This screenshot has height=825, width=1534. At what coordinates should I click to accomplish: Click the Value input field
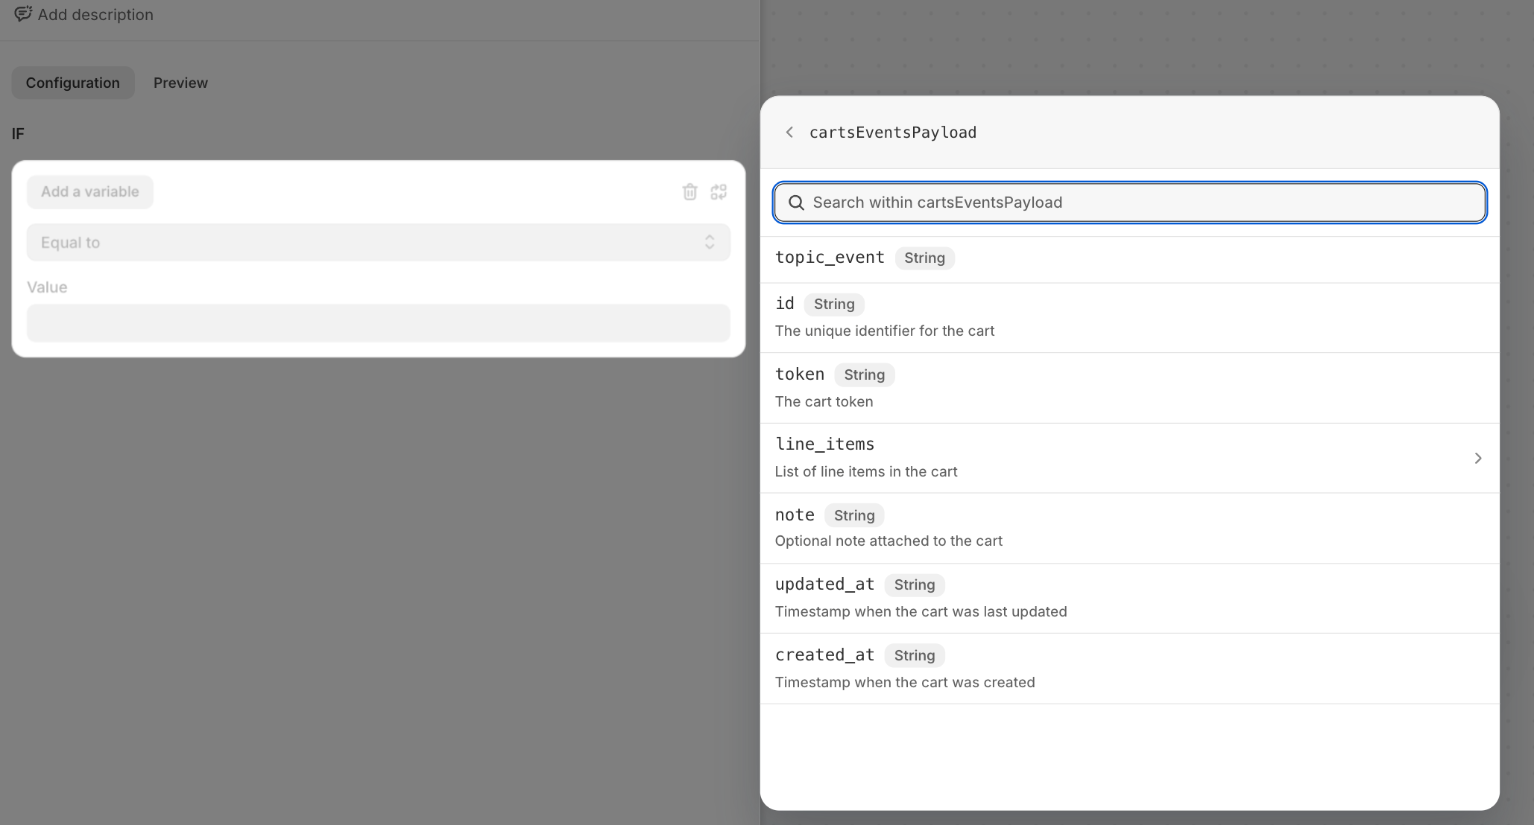378,323
